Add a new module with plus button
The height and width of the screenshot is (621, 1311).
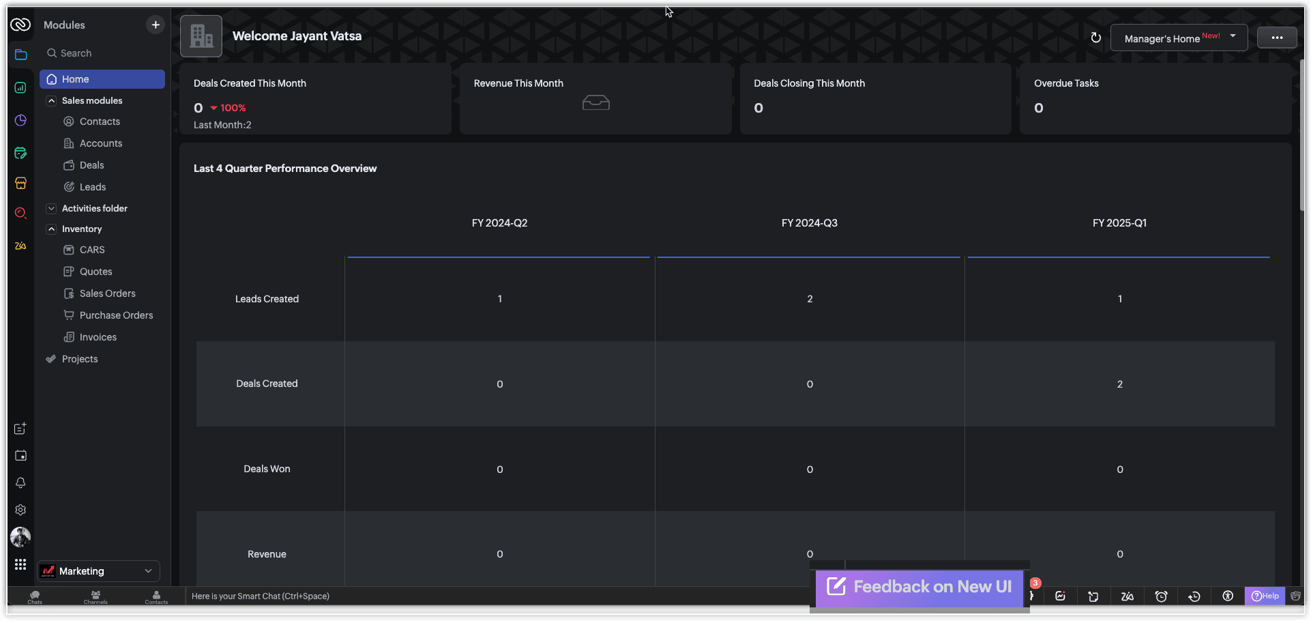coord(156,25)
